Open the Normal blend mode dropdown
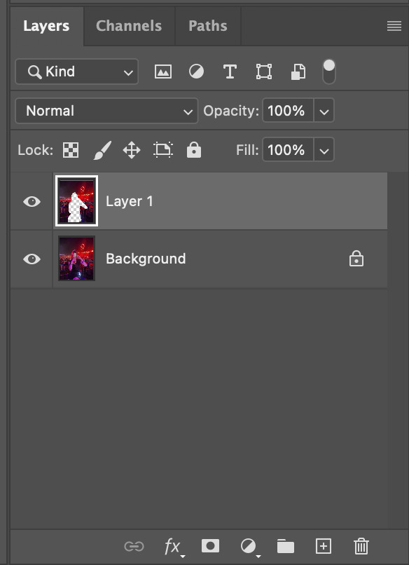Viewport: 409px width, 565px height. pyautogui.click(x=106, y=111)
